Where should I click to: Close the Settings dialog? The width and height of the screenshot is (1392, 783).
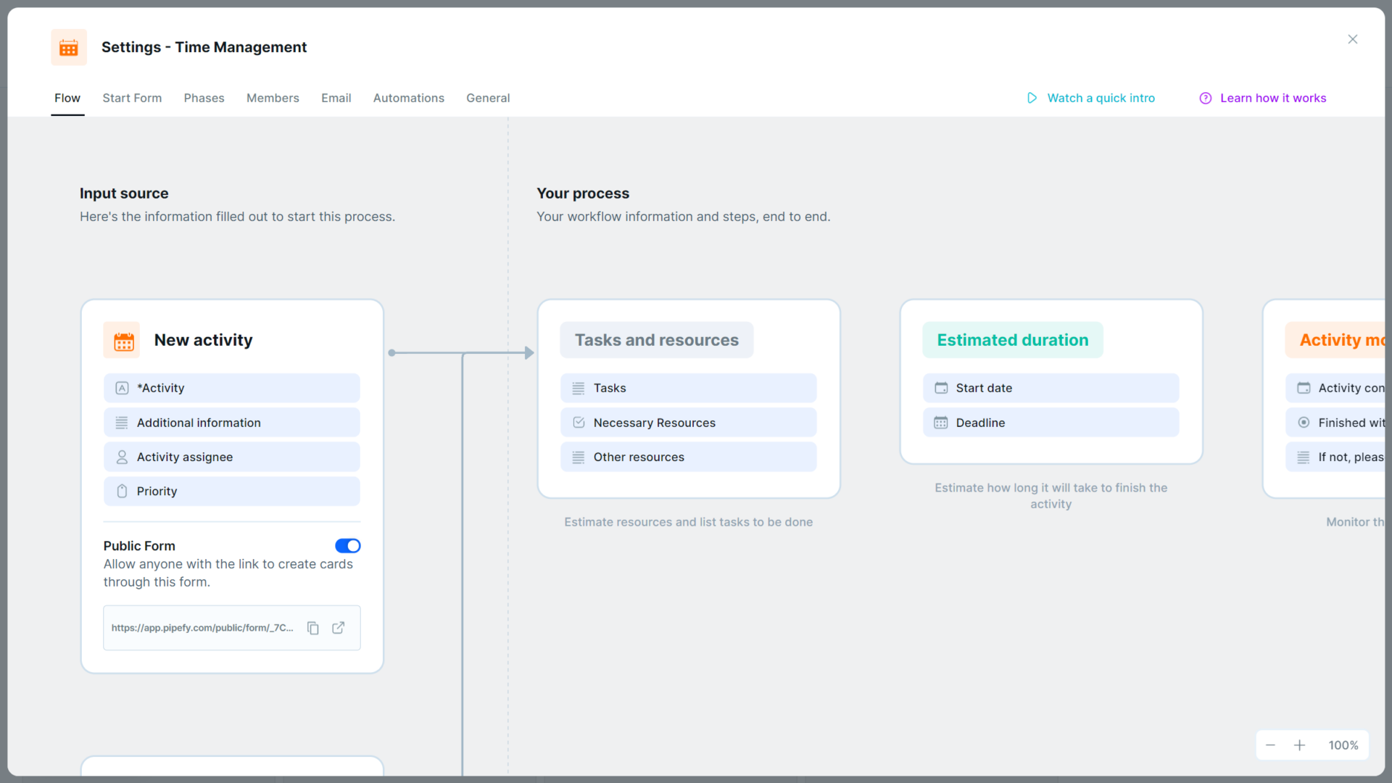pyautogui.click(x=1352, y=39)
